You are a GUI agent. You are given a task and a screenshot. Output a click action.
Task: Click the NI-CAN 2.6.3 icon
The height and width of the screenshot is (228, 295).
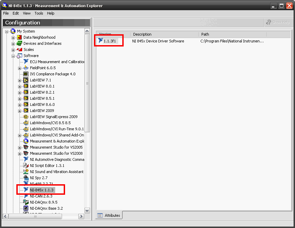pos(26,196)
